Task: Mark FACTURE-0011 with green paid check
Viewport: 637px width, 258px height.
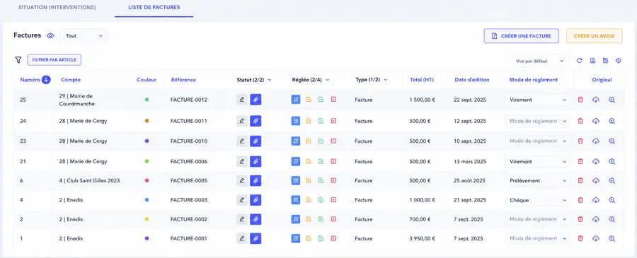Action: [321, 121]
